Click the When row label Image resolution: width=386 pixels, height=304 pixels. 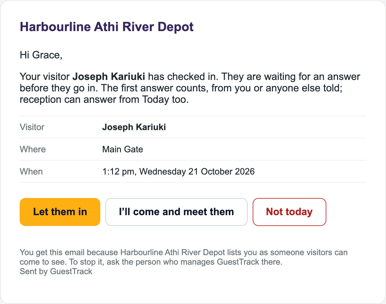point(31,172)
